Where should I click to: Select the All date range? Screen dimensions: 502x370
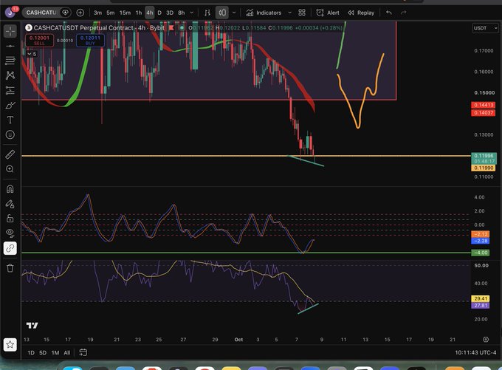click(x=67, y=353)
